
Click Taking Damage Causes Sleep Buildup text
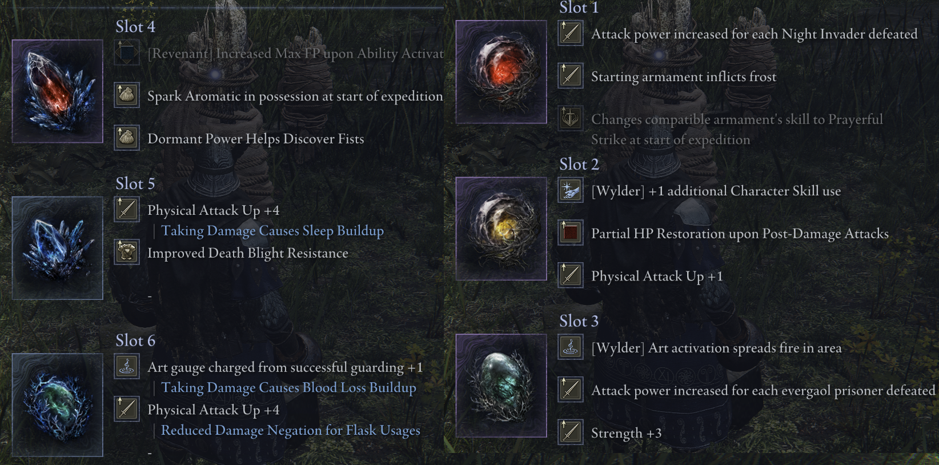[272, 231]
